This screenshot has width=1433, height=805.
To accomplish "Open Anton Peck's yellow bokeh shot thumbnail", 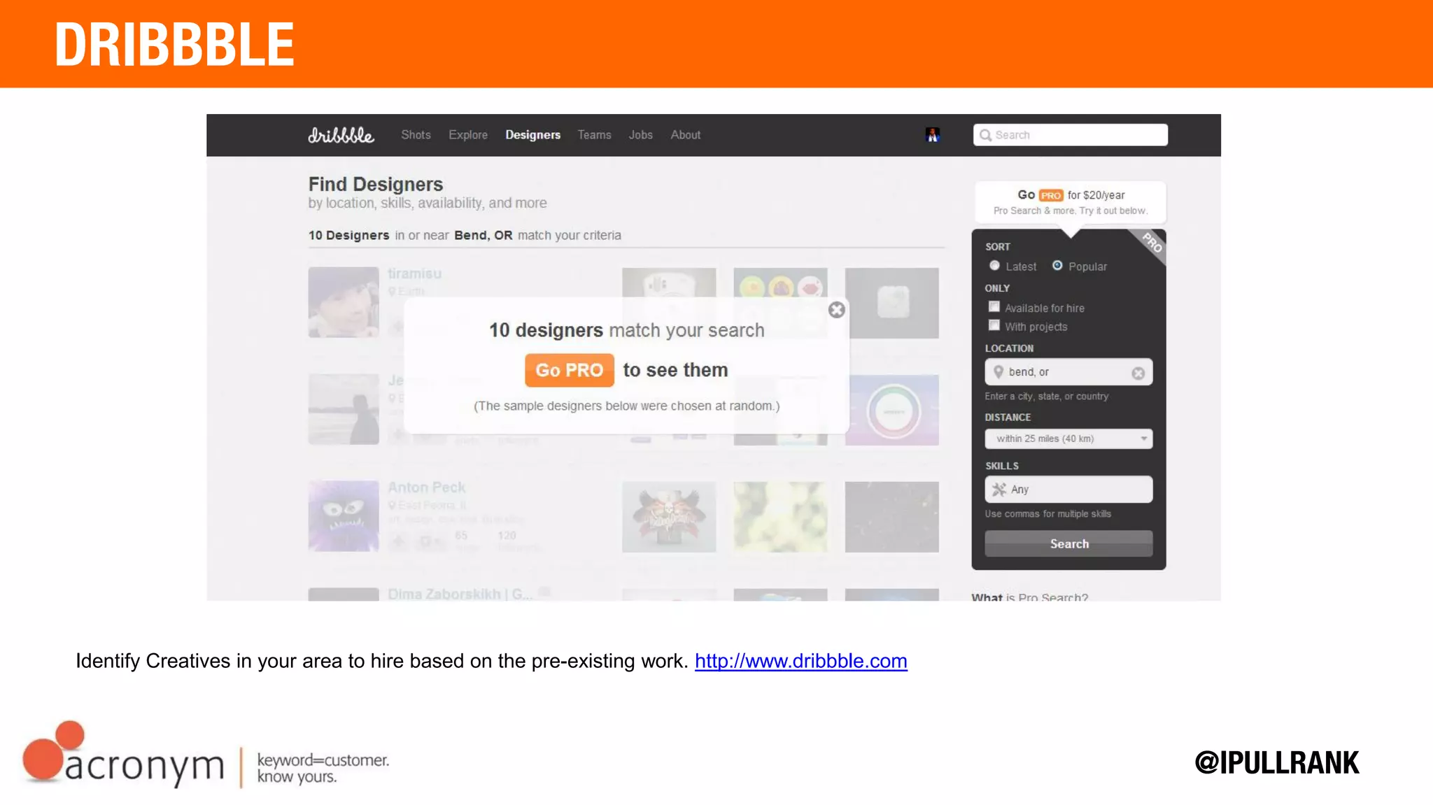I will [x=780, y=517].
